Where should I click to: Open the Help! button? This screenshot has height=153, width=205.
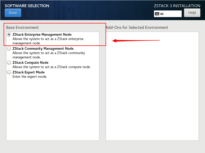tap(192, 13)
